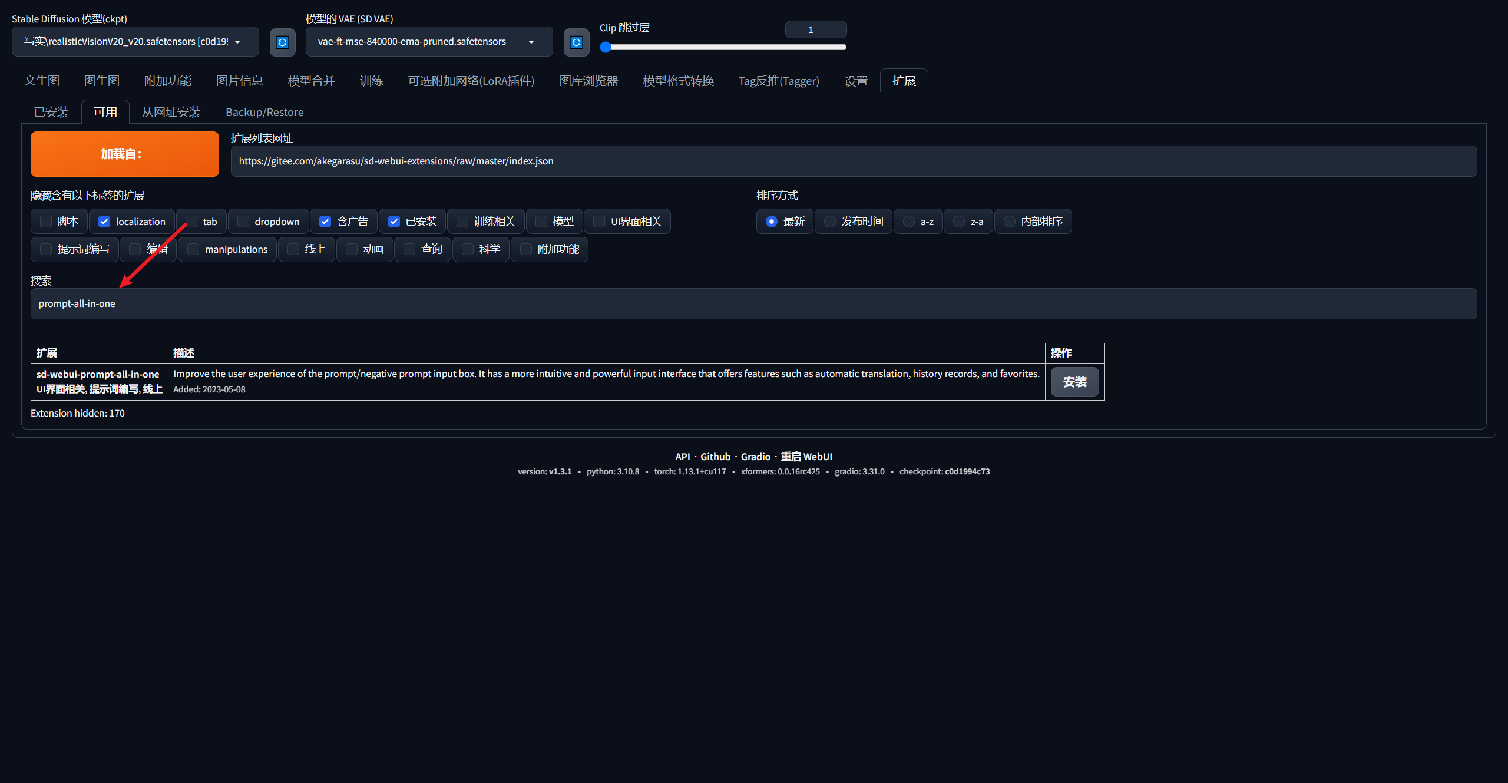Viewport: 1508px width, 783px height.
Task: Select the a-z sort radio button
Action: point(909,222)
